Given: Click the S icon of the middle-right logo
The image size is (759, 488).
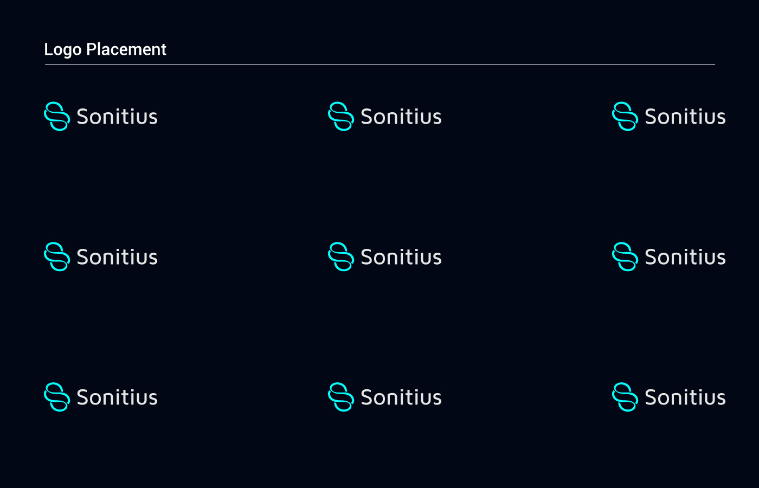Looking at the screenshot, I should [x=625, y=257].
